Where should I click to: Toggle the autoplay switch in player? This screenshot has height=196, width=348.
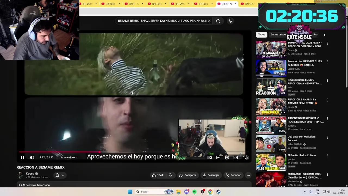210,157
